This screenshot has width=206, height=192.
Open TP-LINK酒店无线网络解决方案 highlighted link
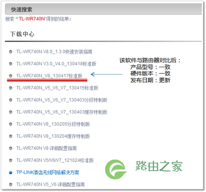point(48,172)
